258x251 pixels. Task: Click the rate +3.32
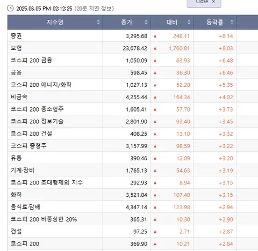click(226, 134)
